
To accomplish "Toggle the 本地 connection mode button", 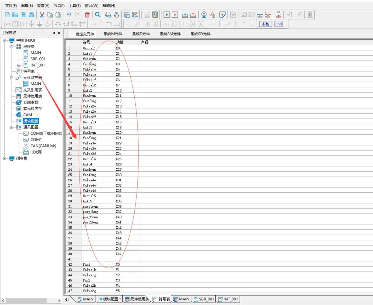I will pyautogui.click(x=265, y=24).
